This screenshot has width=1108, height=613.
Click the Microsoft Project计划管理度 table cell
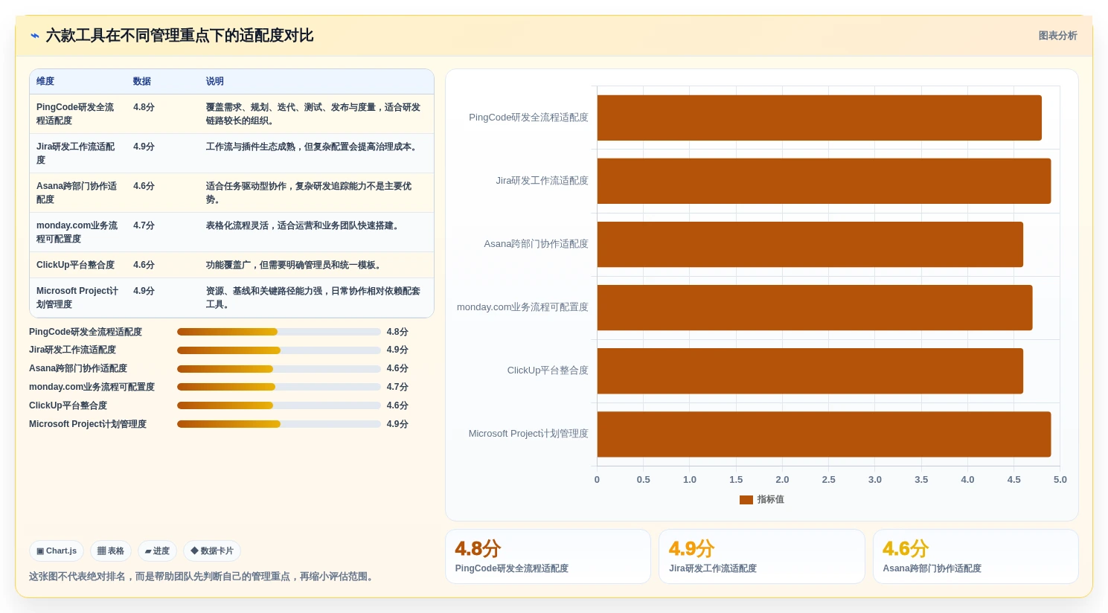tap(77, 298)
